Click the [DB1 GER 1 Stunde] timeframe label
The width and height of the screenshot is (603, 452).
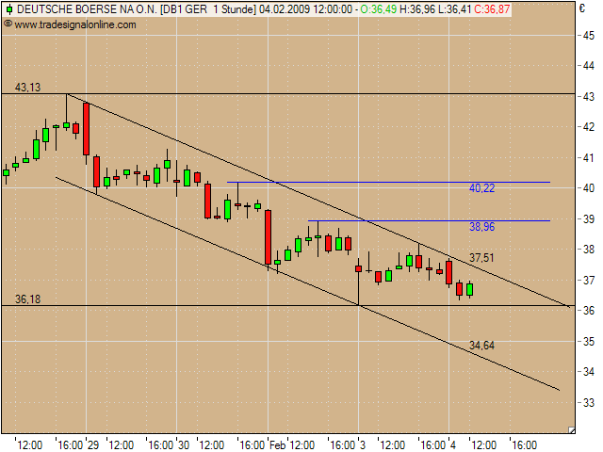pos(208,9)
